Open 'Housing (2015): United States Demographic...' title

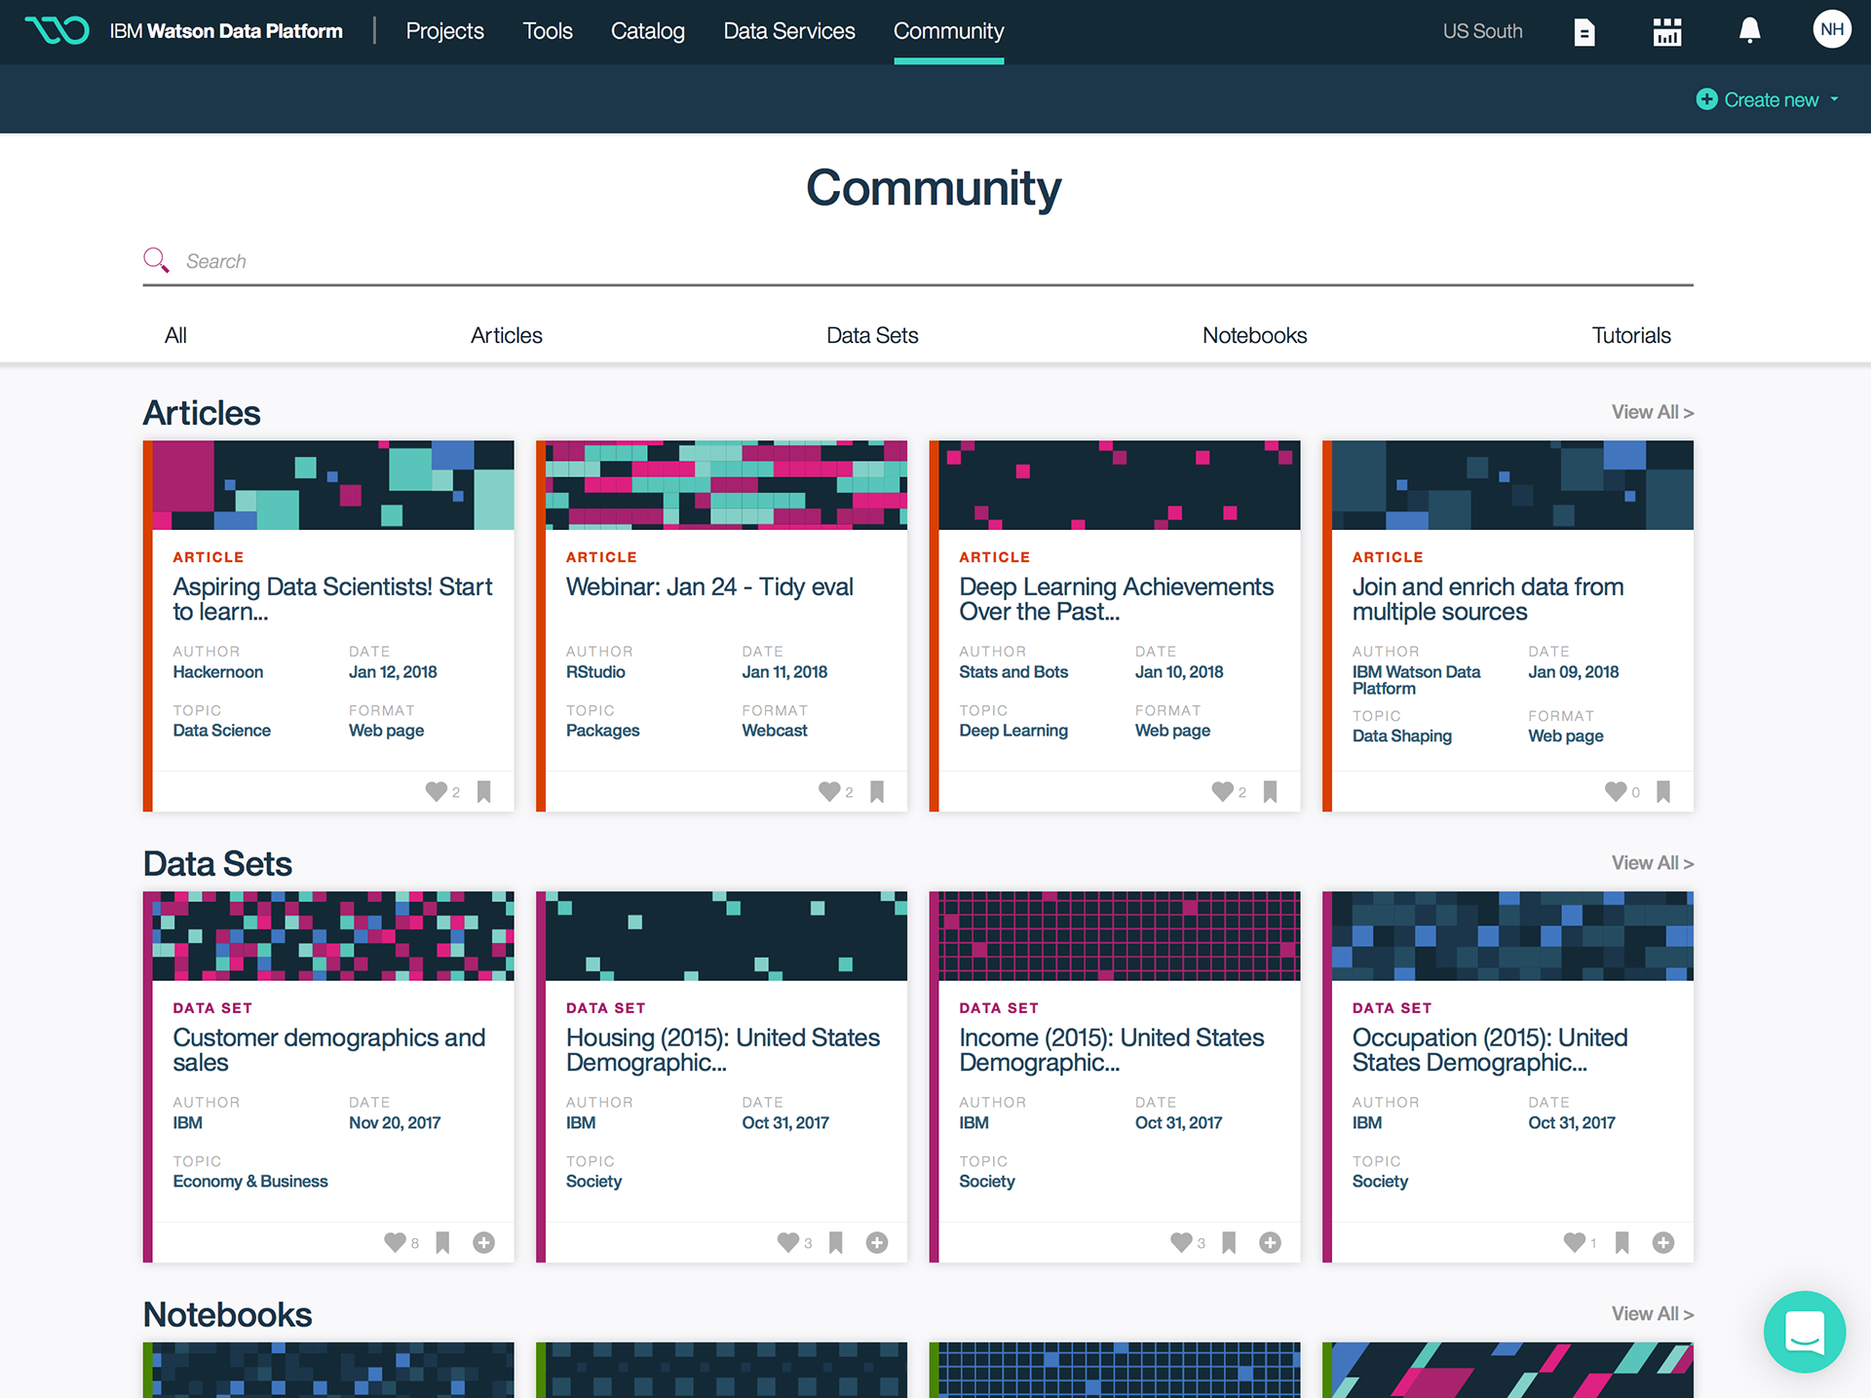(x=723, y=1050)
